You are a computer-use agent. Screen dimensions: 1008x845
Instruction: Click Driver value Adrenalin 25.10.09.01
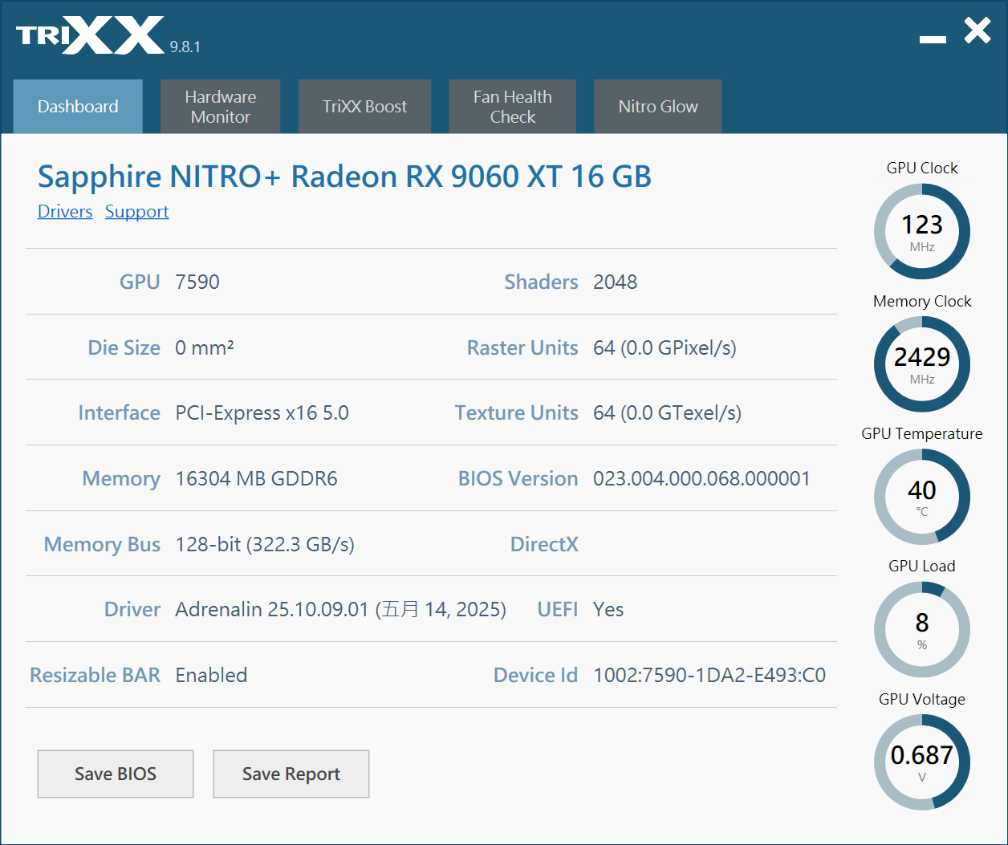(x=341, y=609)
